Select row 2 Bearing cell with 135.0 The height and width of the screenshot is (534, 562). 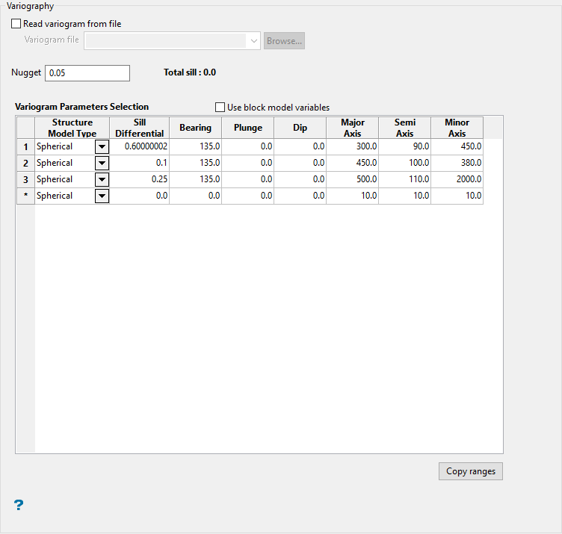click(196, 164)
